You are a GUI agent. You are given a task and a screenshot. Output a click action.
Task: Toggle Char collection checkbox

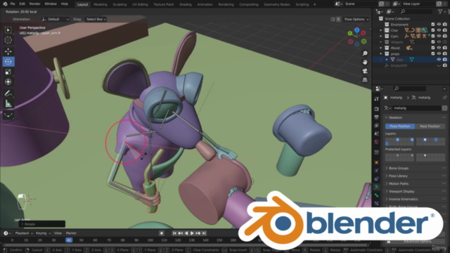[433, 30]
